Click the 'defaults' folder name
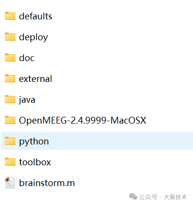 click(35, 16)
